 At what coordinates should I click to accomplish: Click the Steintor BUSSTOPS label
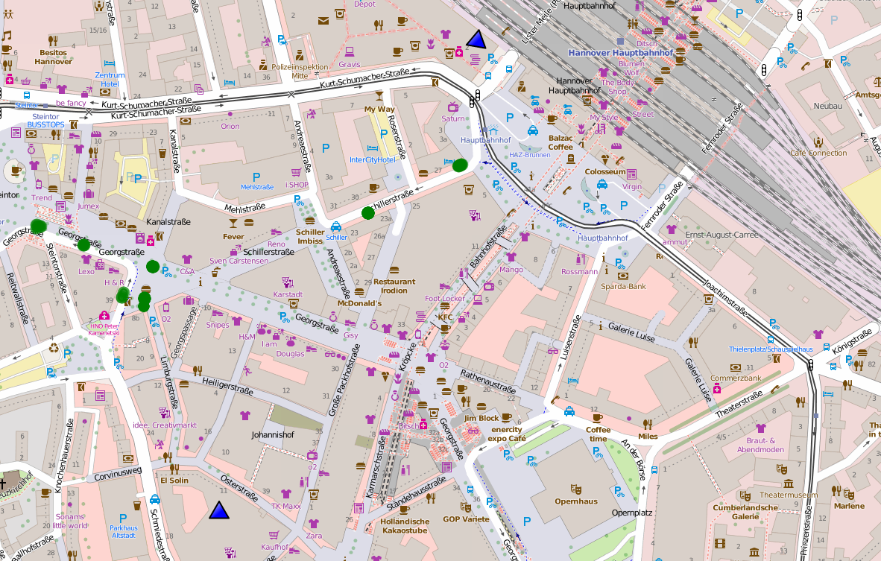(x=45, y=121)
